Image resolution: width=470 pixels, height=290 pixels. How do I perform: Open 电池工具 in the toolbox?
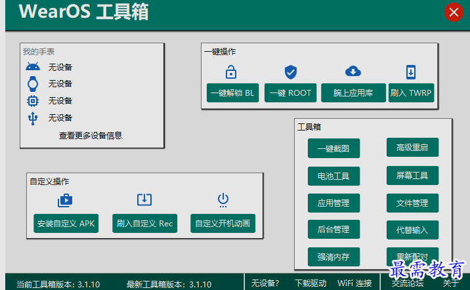pos(333,176)
